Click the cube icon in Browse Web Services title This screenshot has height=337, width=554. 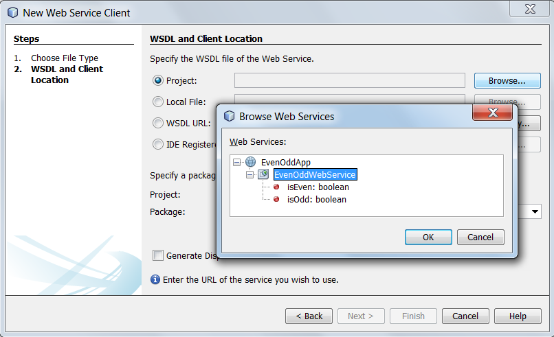point(230,116)
